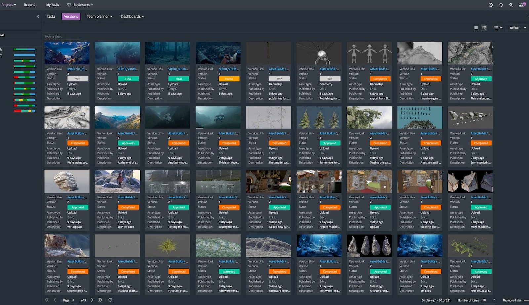Collapse the left sidebar with arrow icon
Screen dimensions: 529x305
(38, 16)
